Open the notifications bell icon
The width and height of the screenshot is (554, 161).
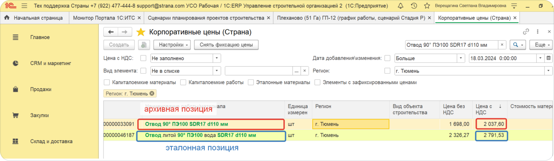[400, 6]
